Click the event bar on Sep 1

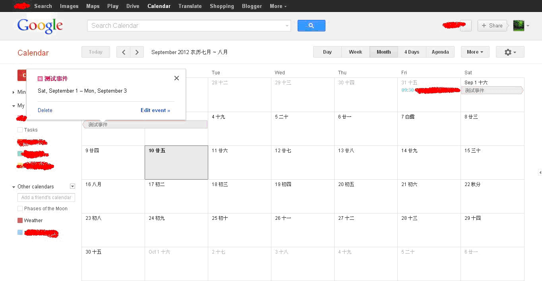(492, 91)
